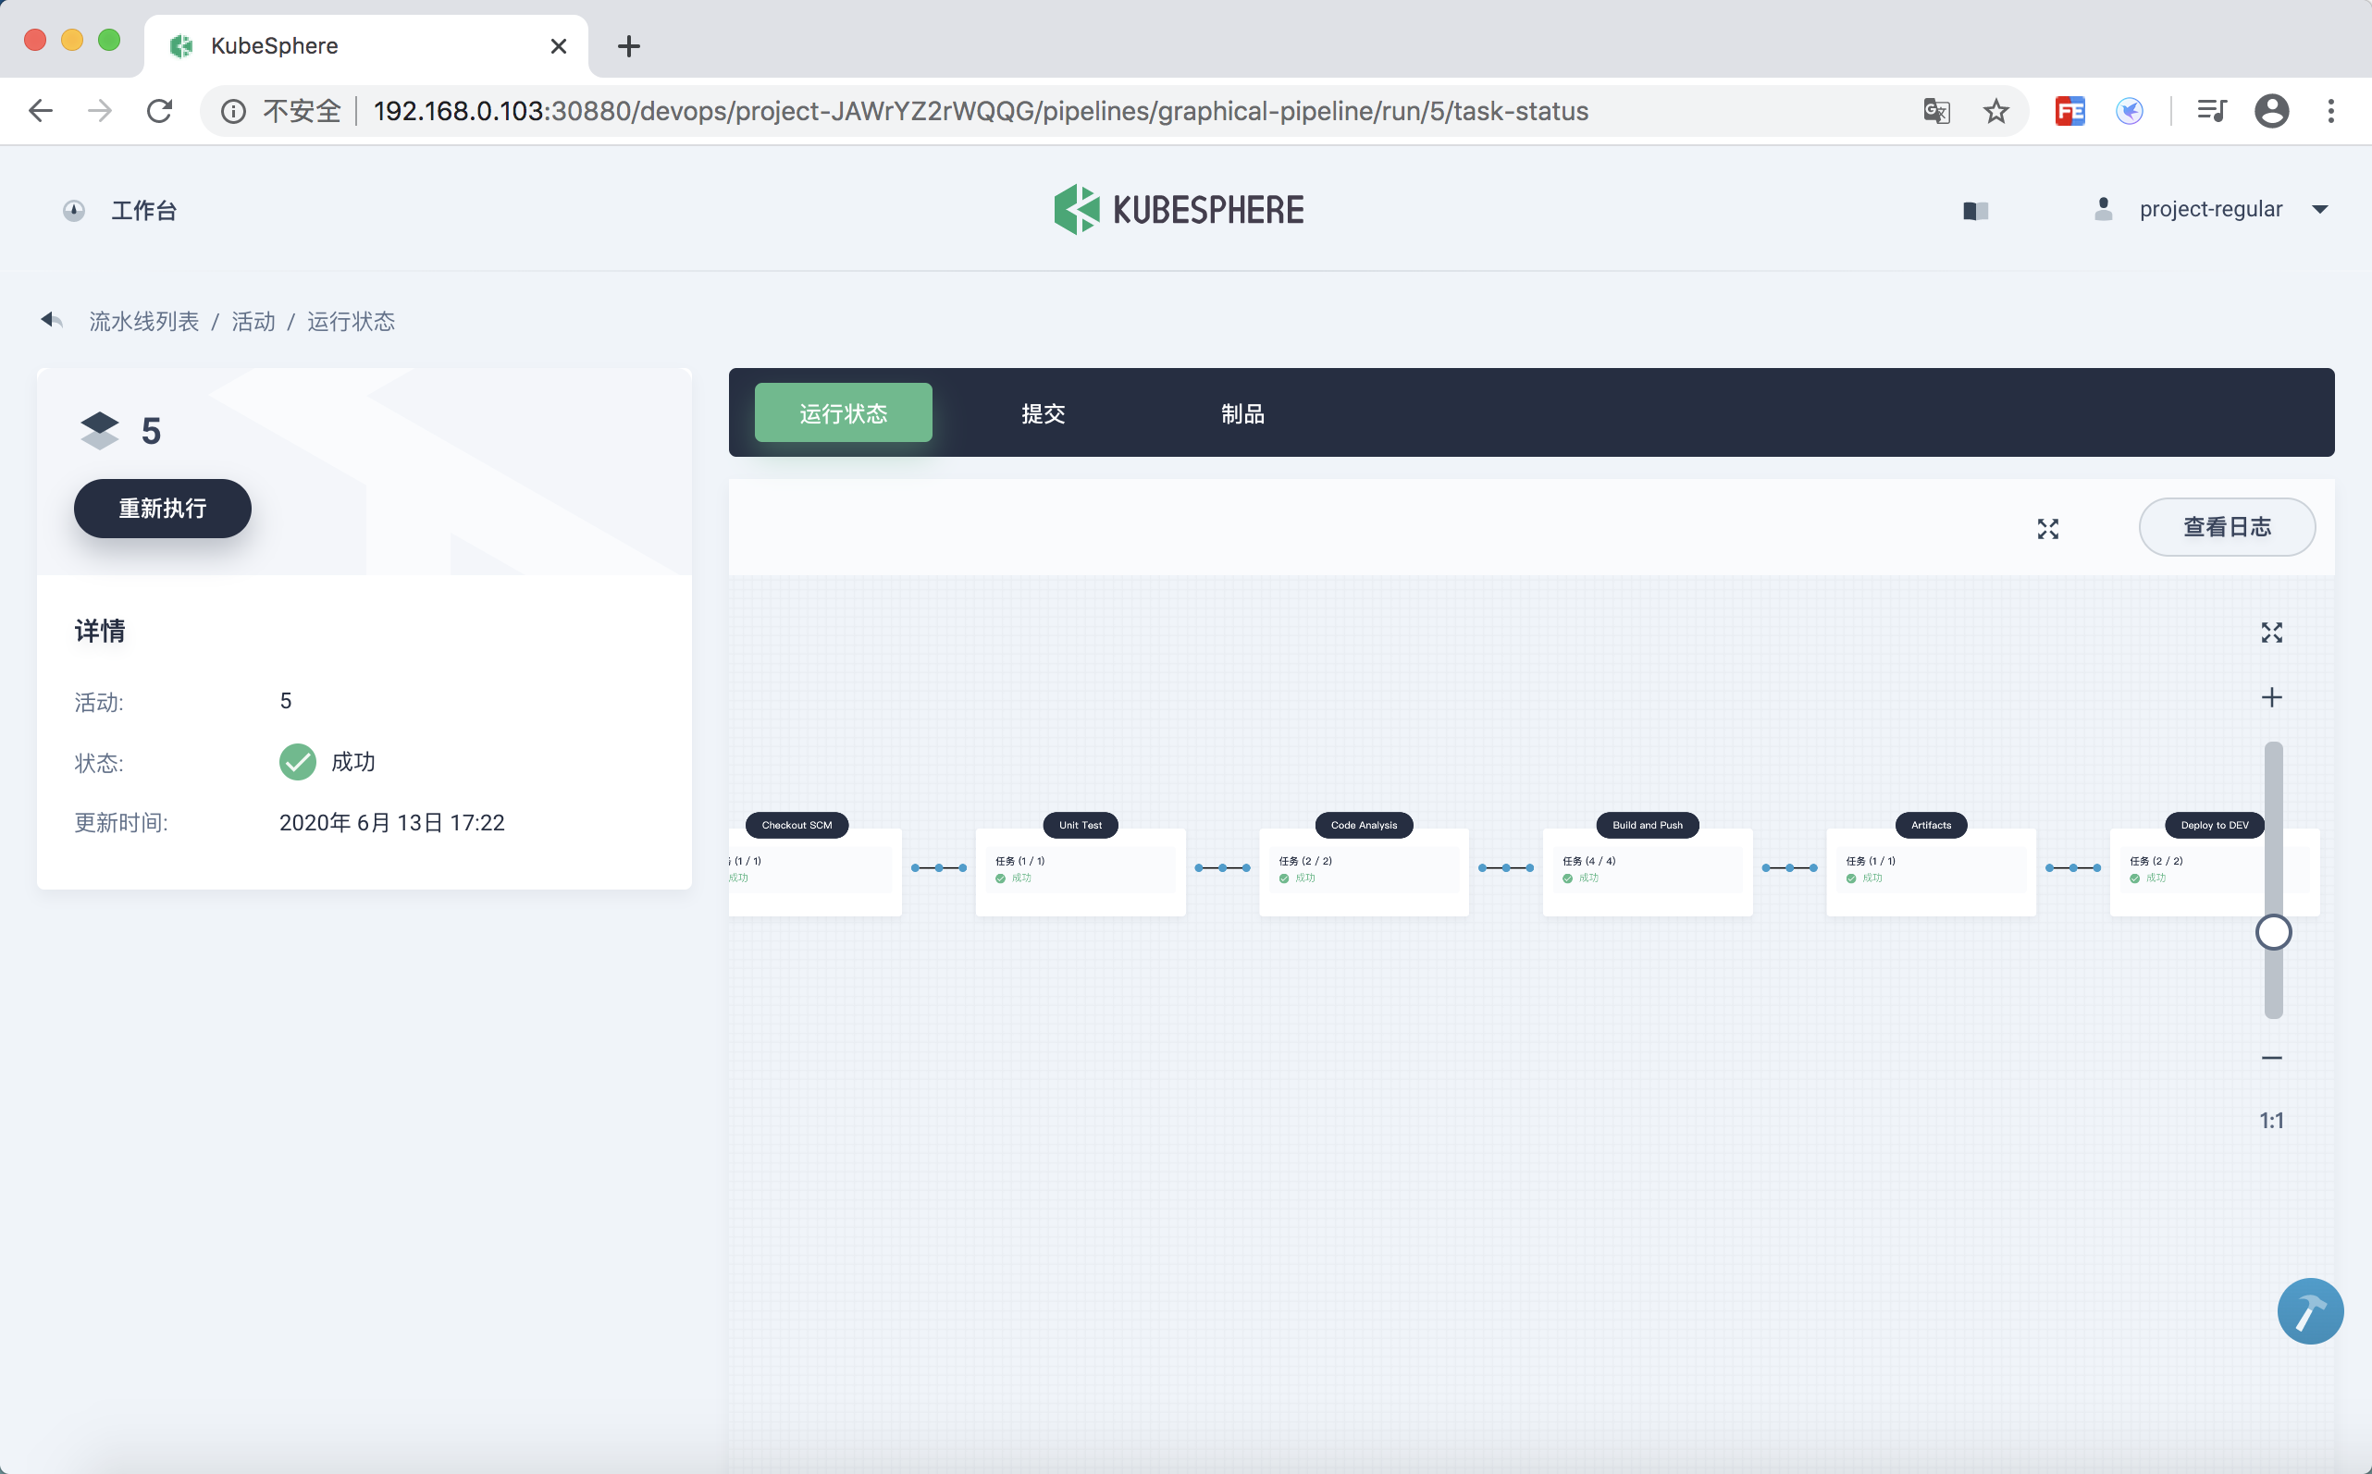
Task: Reset pipeline graph zoom to 1:1
Action: click(2270, 1120)
